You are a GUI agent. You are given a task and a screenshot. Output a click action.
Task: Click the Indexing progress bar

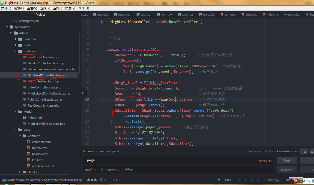click(251, 180)
